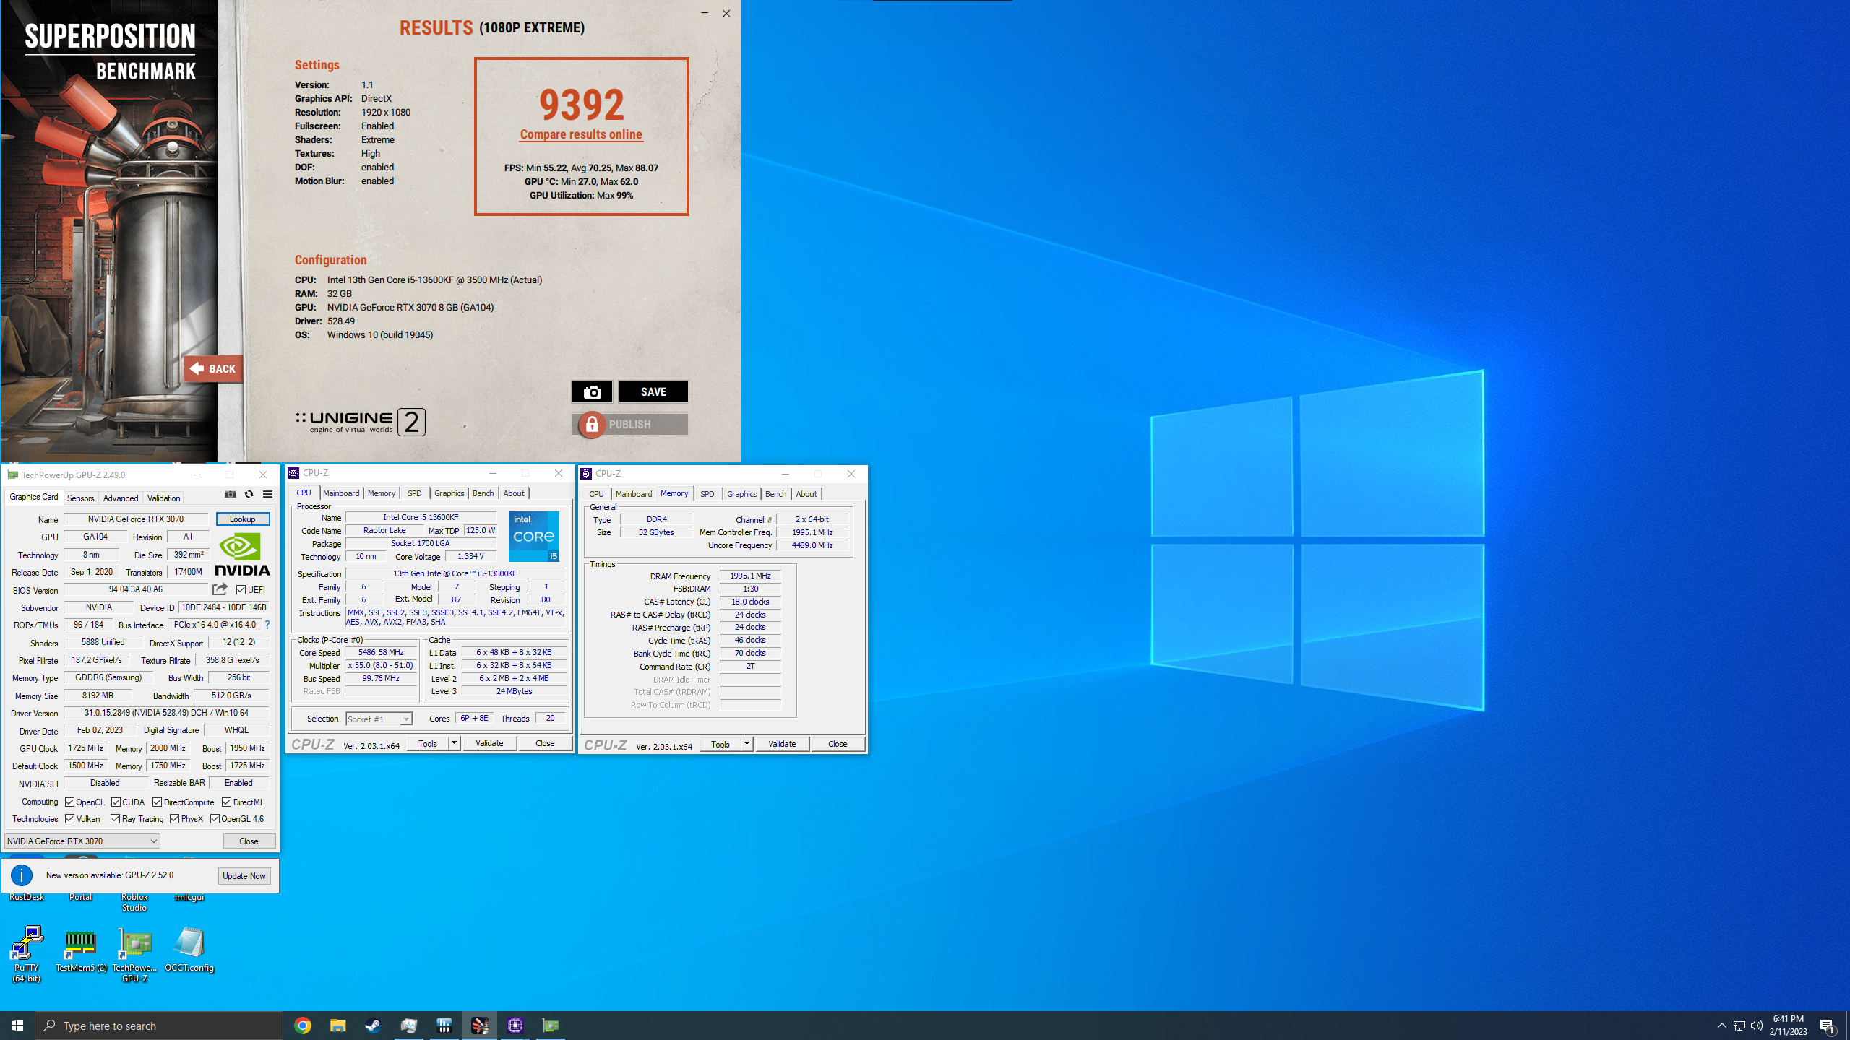Open the notification center icon

click(1828, 1026)
